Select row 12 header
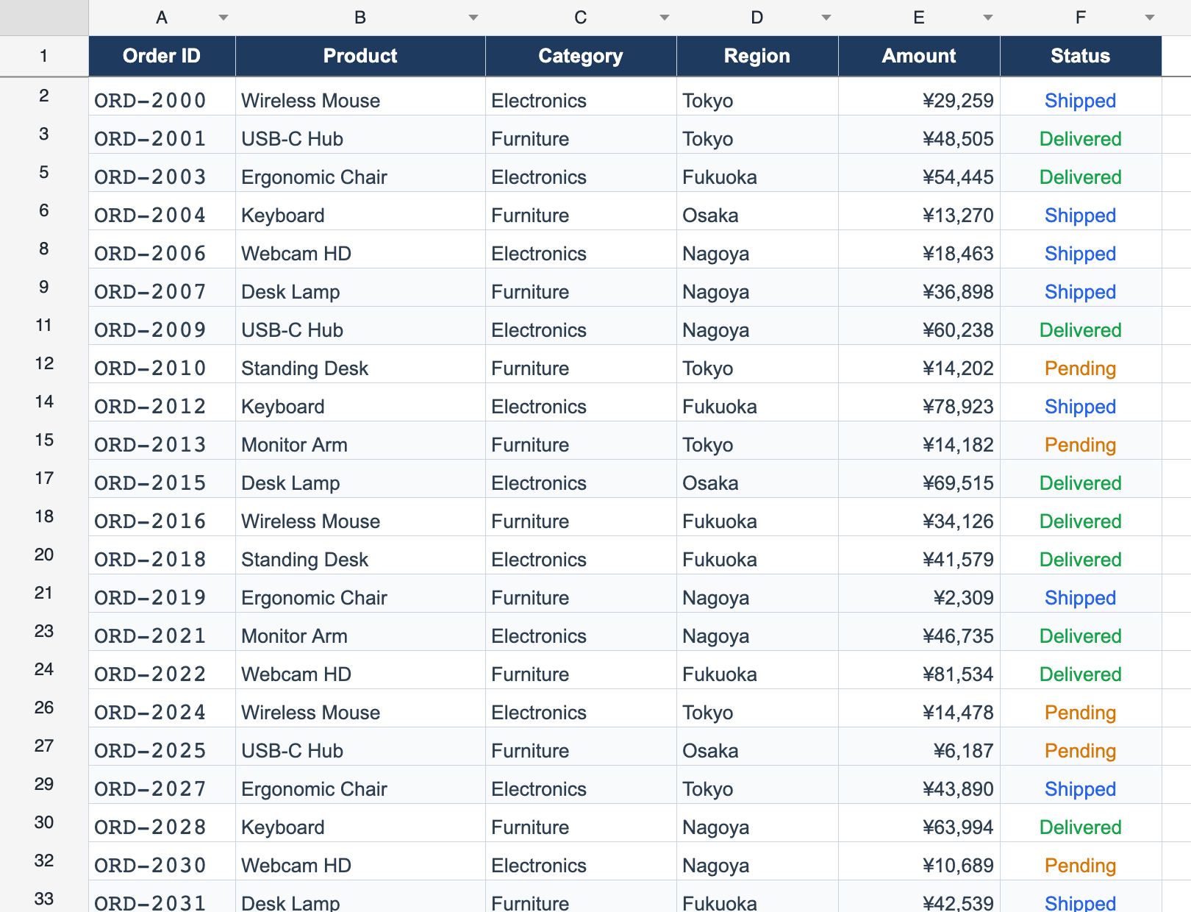 44,363
